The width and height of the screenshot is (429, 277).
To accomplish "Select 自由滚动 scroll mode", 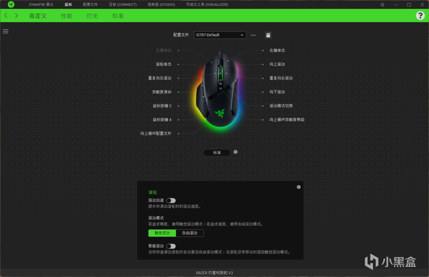I will (x=190, y=233).
